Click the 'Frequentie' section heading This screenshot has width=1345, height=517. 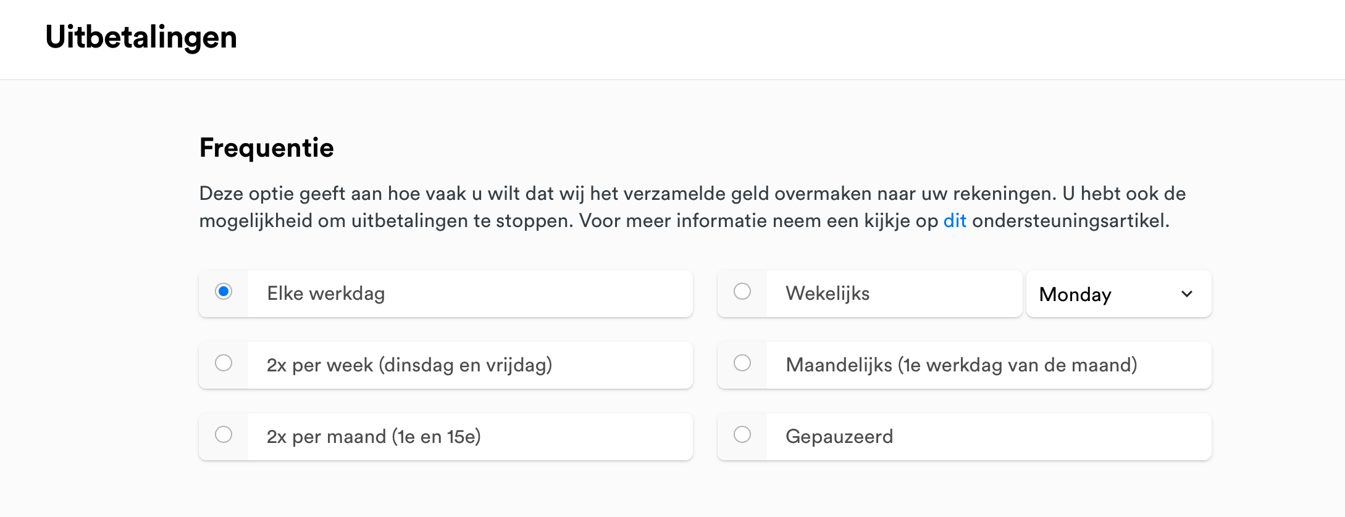[266, 148]
